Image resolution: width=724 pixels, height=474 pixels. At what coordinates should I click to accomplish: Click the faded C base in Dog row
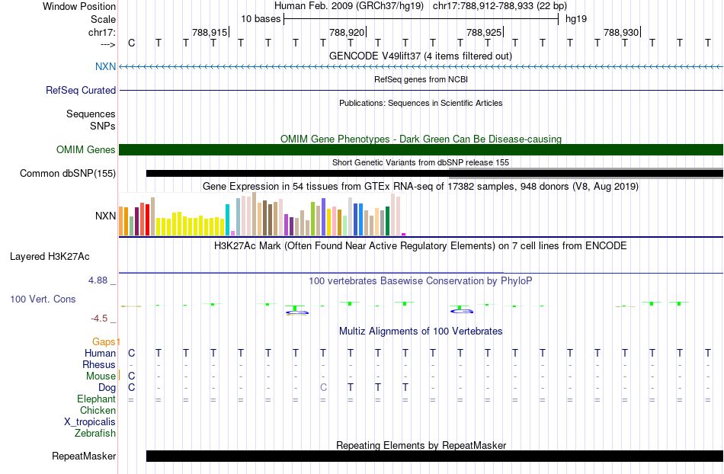click(x=324, y=387)
